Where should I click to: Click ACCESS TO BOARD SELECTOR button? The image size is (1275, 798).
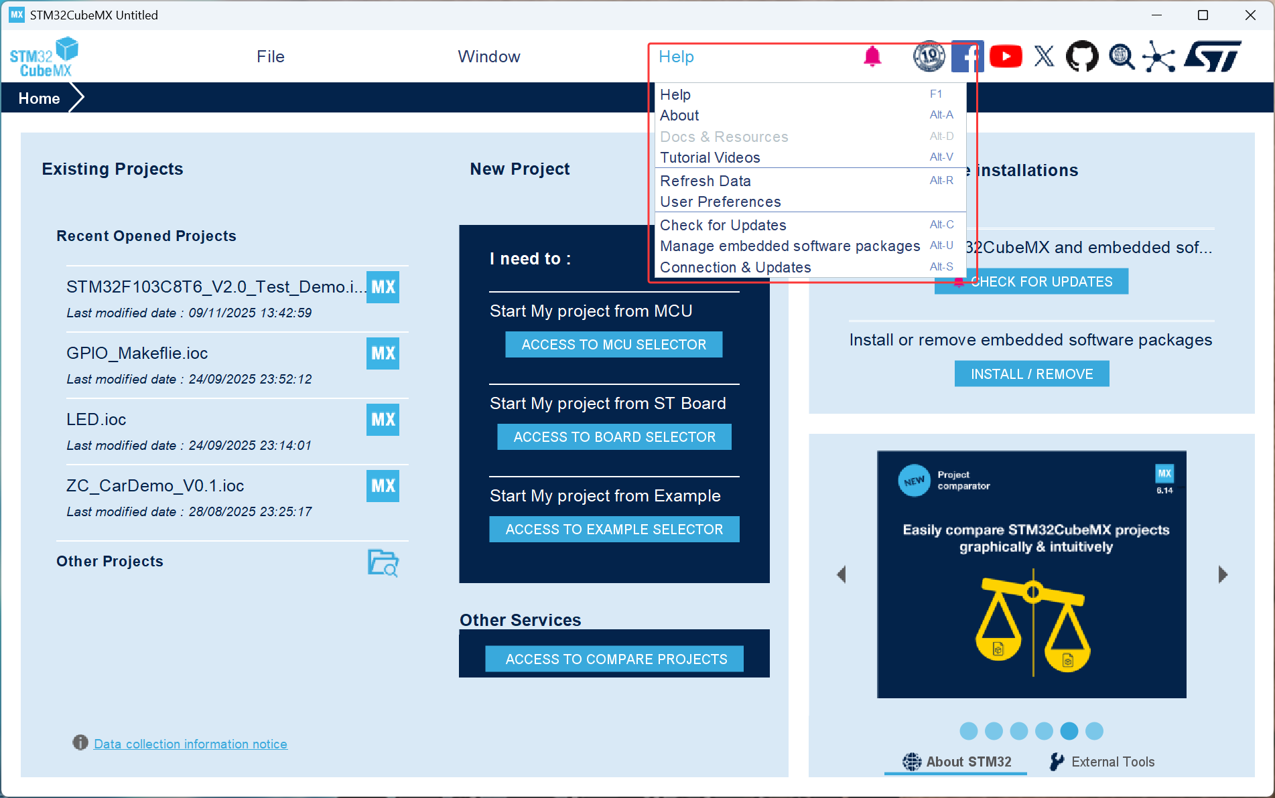(614, 437)
